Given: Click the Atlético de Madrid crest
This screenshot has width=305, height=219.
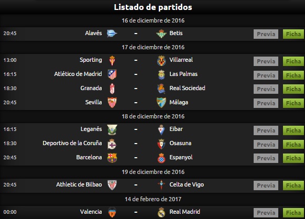Looking at the screenshot, I should 112,74.
